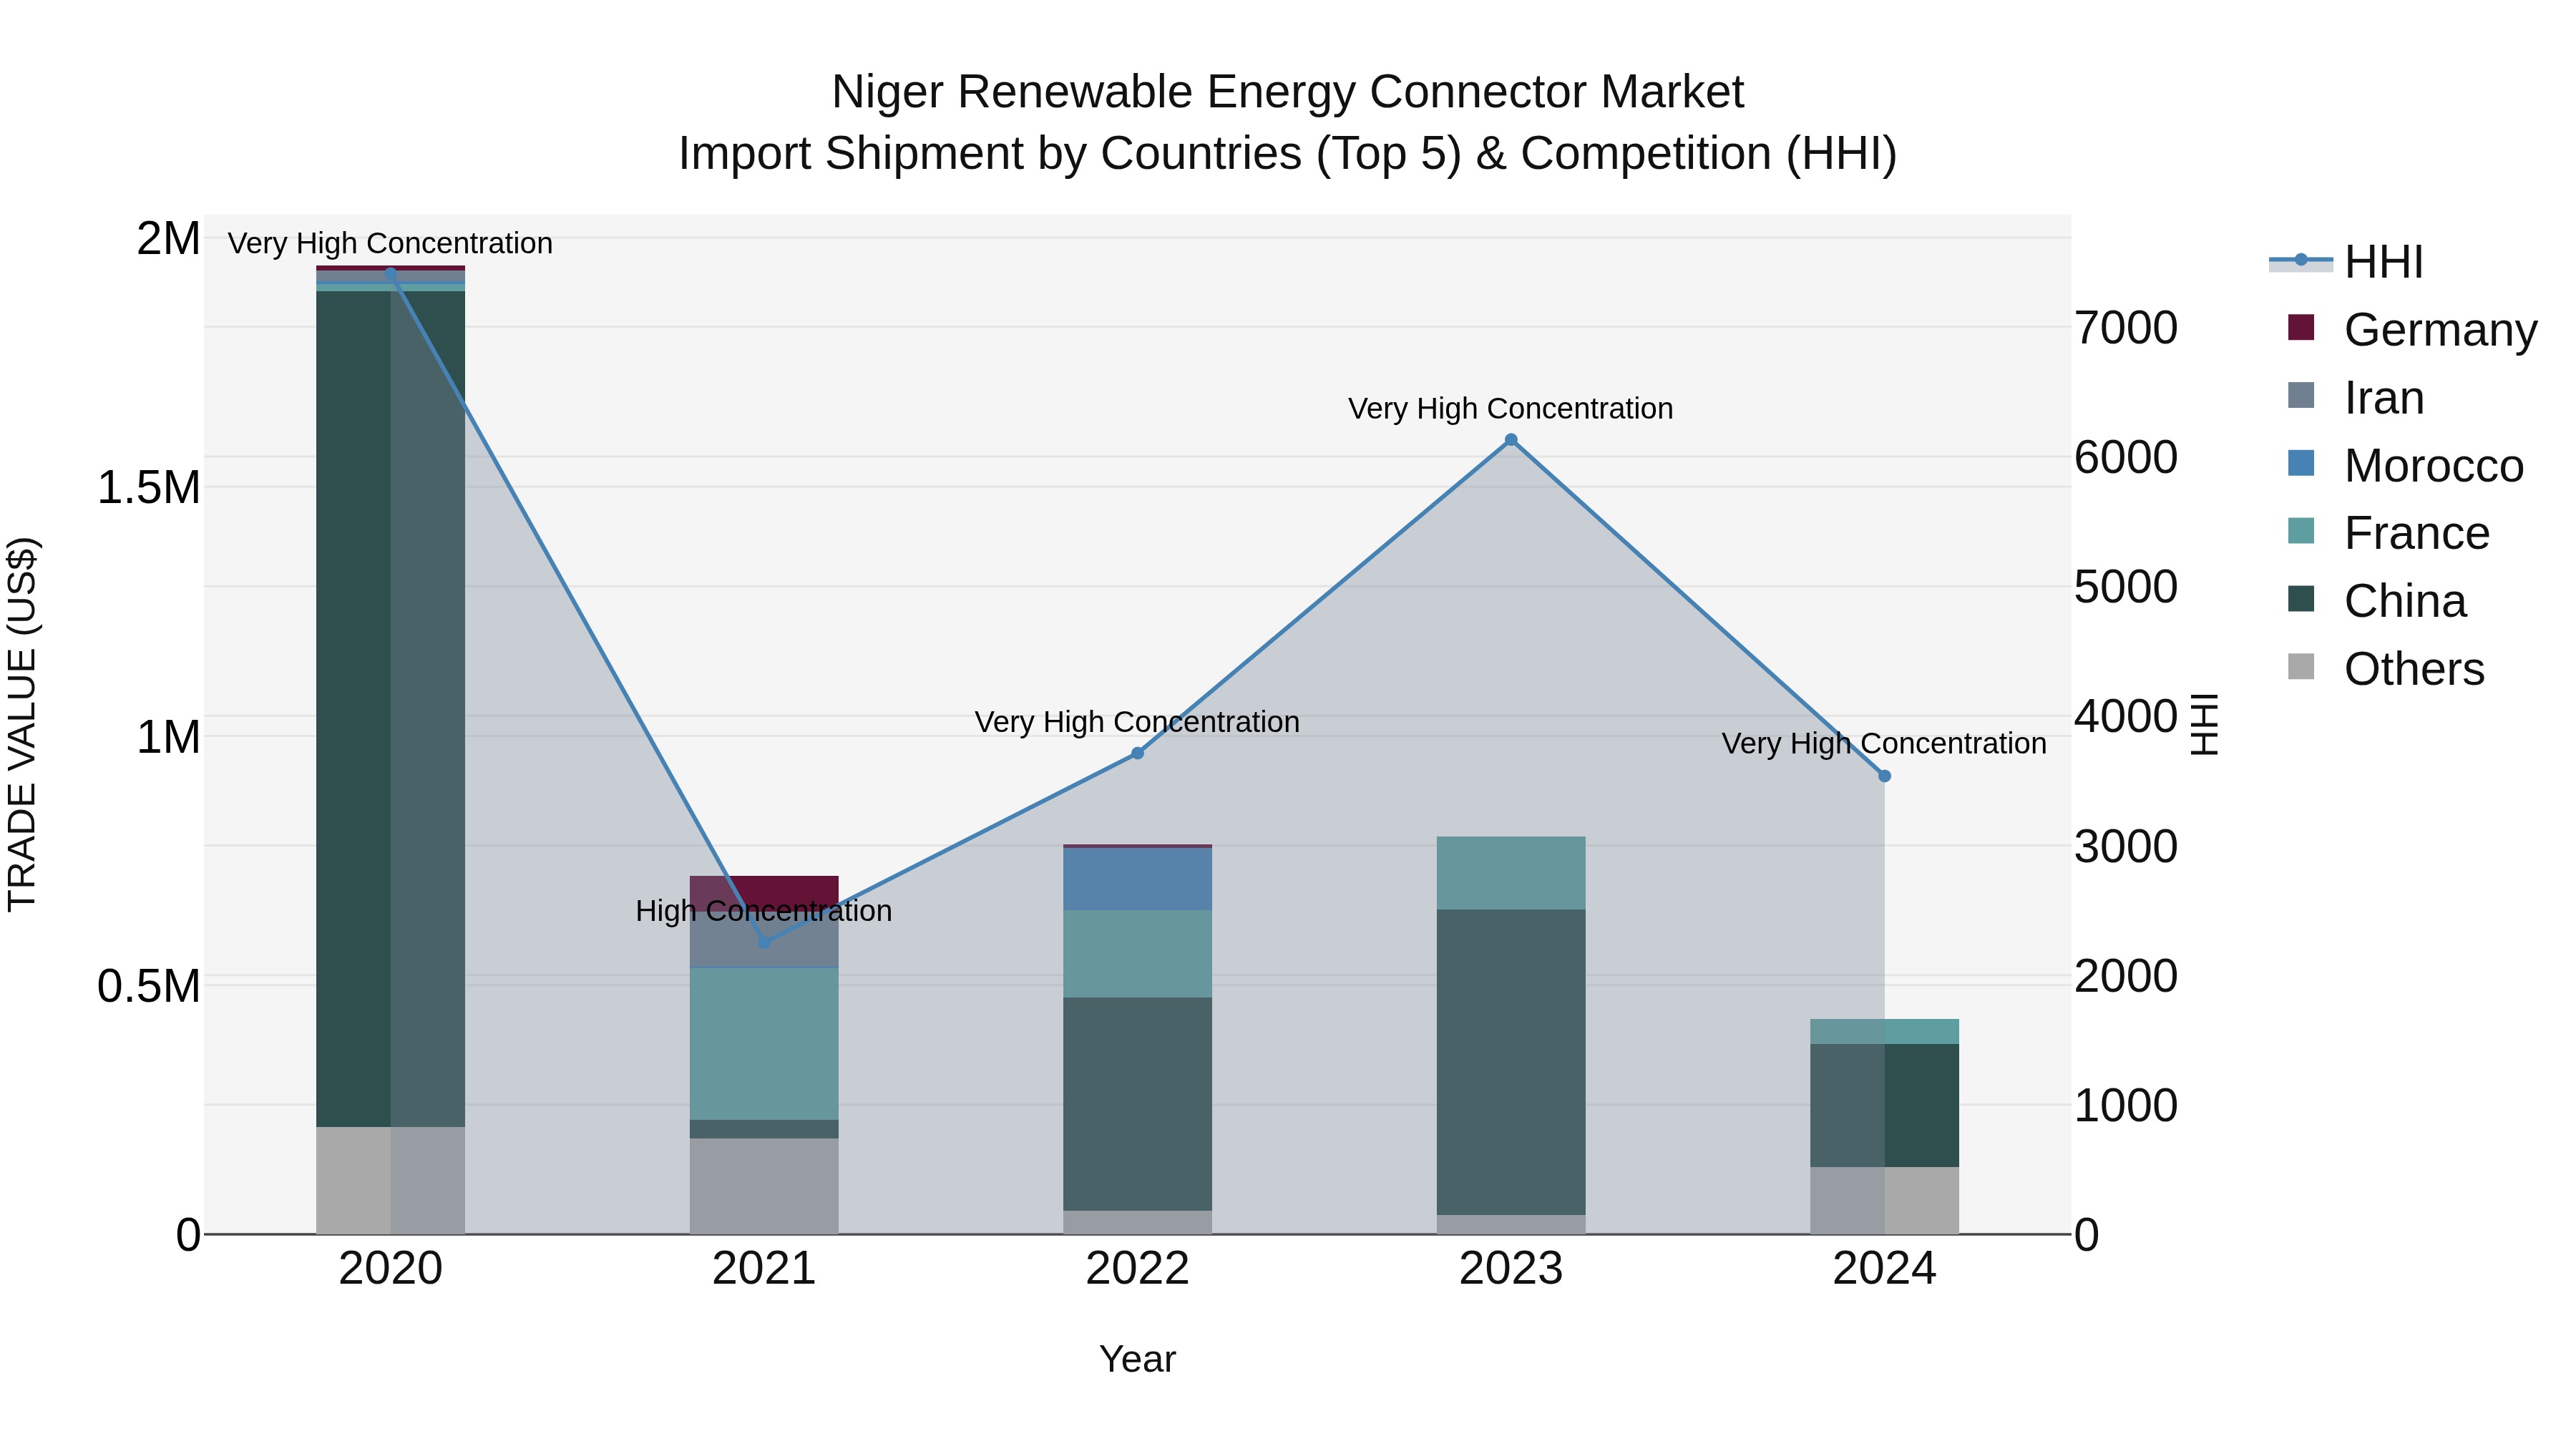The image size is (2576, 1449).
Task: Click the Germany legend color swatch
Action: coord(2301,328)
